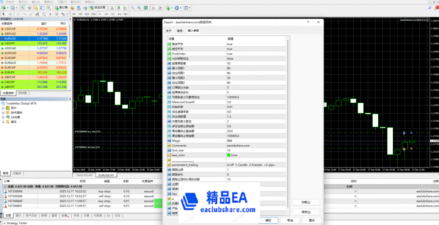Expand the 技术指标 tree node
The image size is (439, 225).
click(x=3, y=112)
